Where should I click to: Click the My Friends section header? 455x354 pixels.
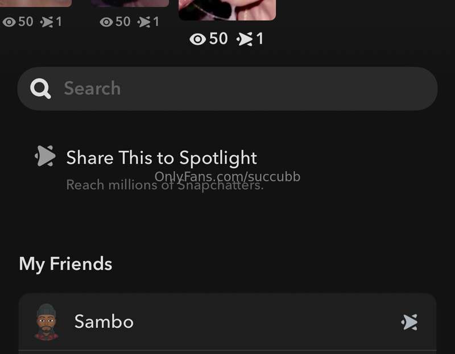65,264
